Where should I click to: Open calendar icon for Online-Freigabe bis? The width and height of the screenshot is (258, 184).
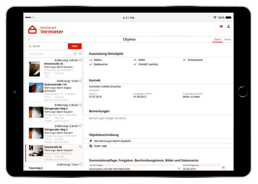click(223, 168)
